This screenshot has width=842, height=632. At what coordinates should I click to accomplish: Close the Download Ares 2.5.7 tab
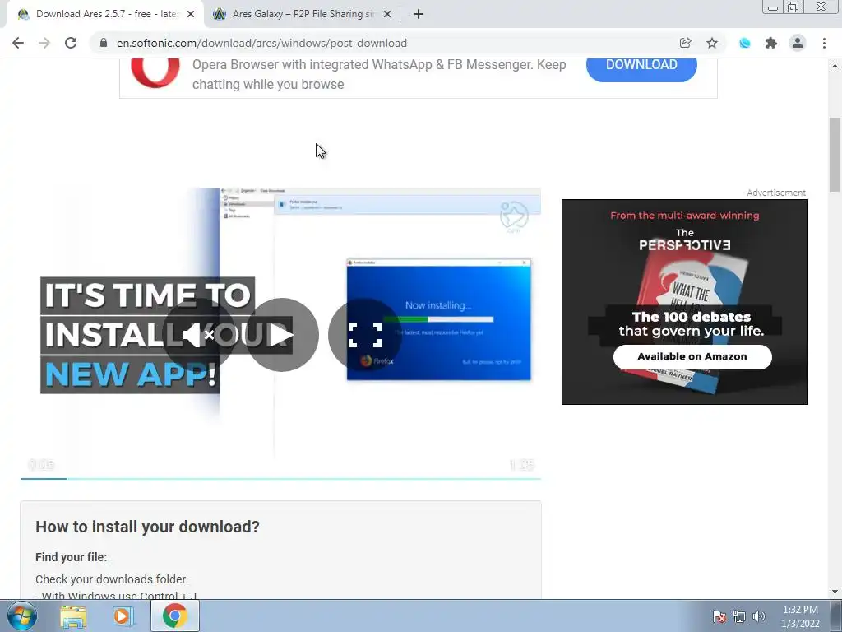(x=191, y=15)
